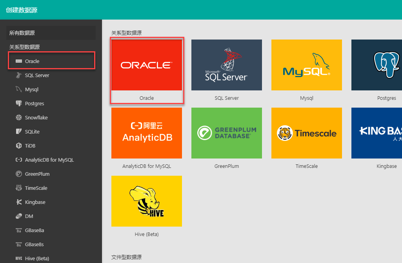This screenshot has height=263, width=402.
Task: Open 所有数据源 in the sidebar
Action: [51, 33]
